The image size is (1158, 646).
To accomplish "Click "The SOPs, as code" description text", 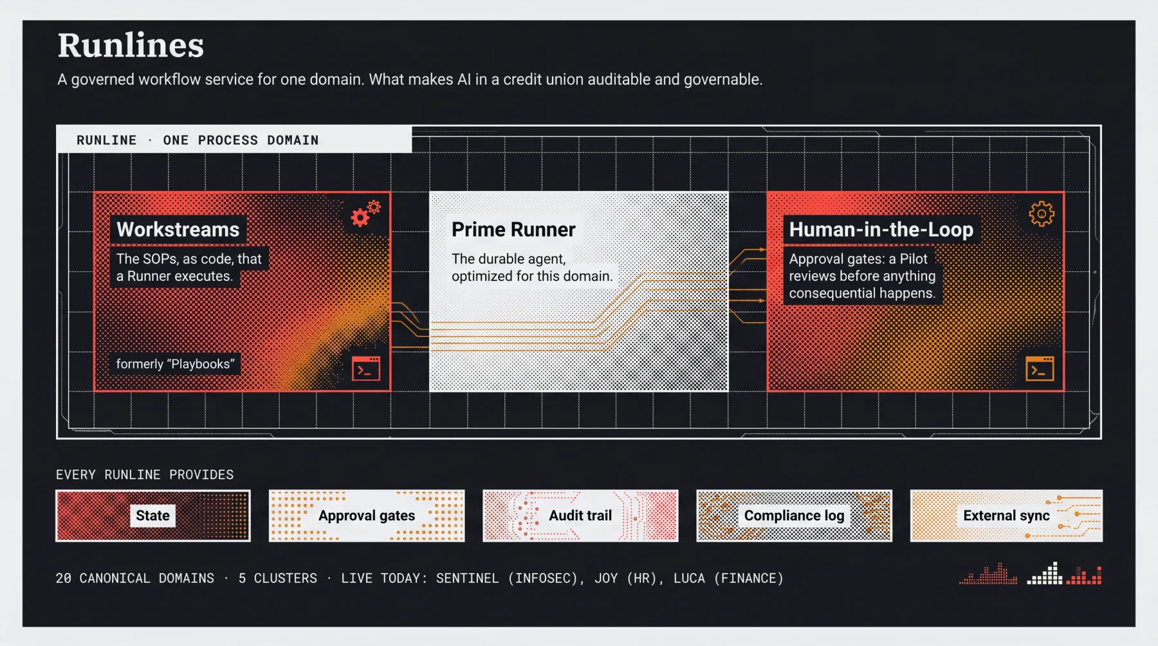I will [189, 267].
